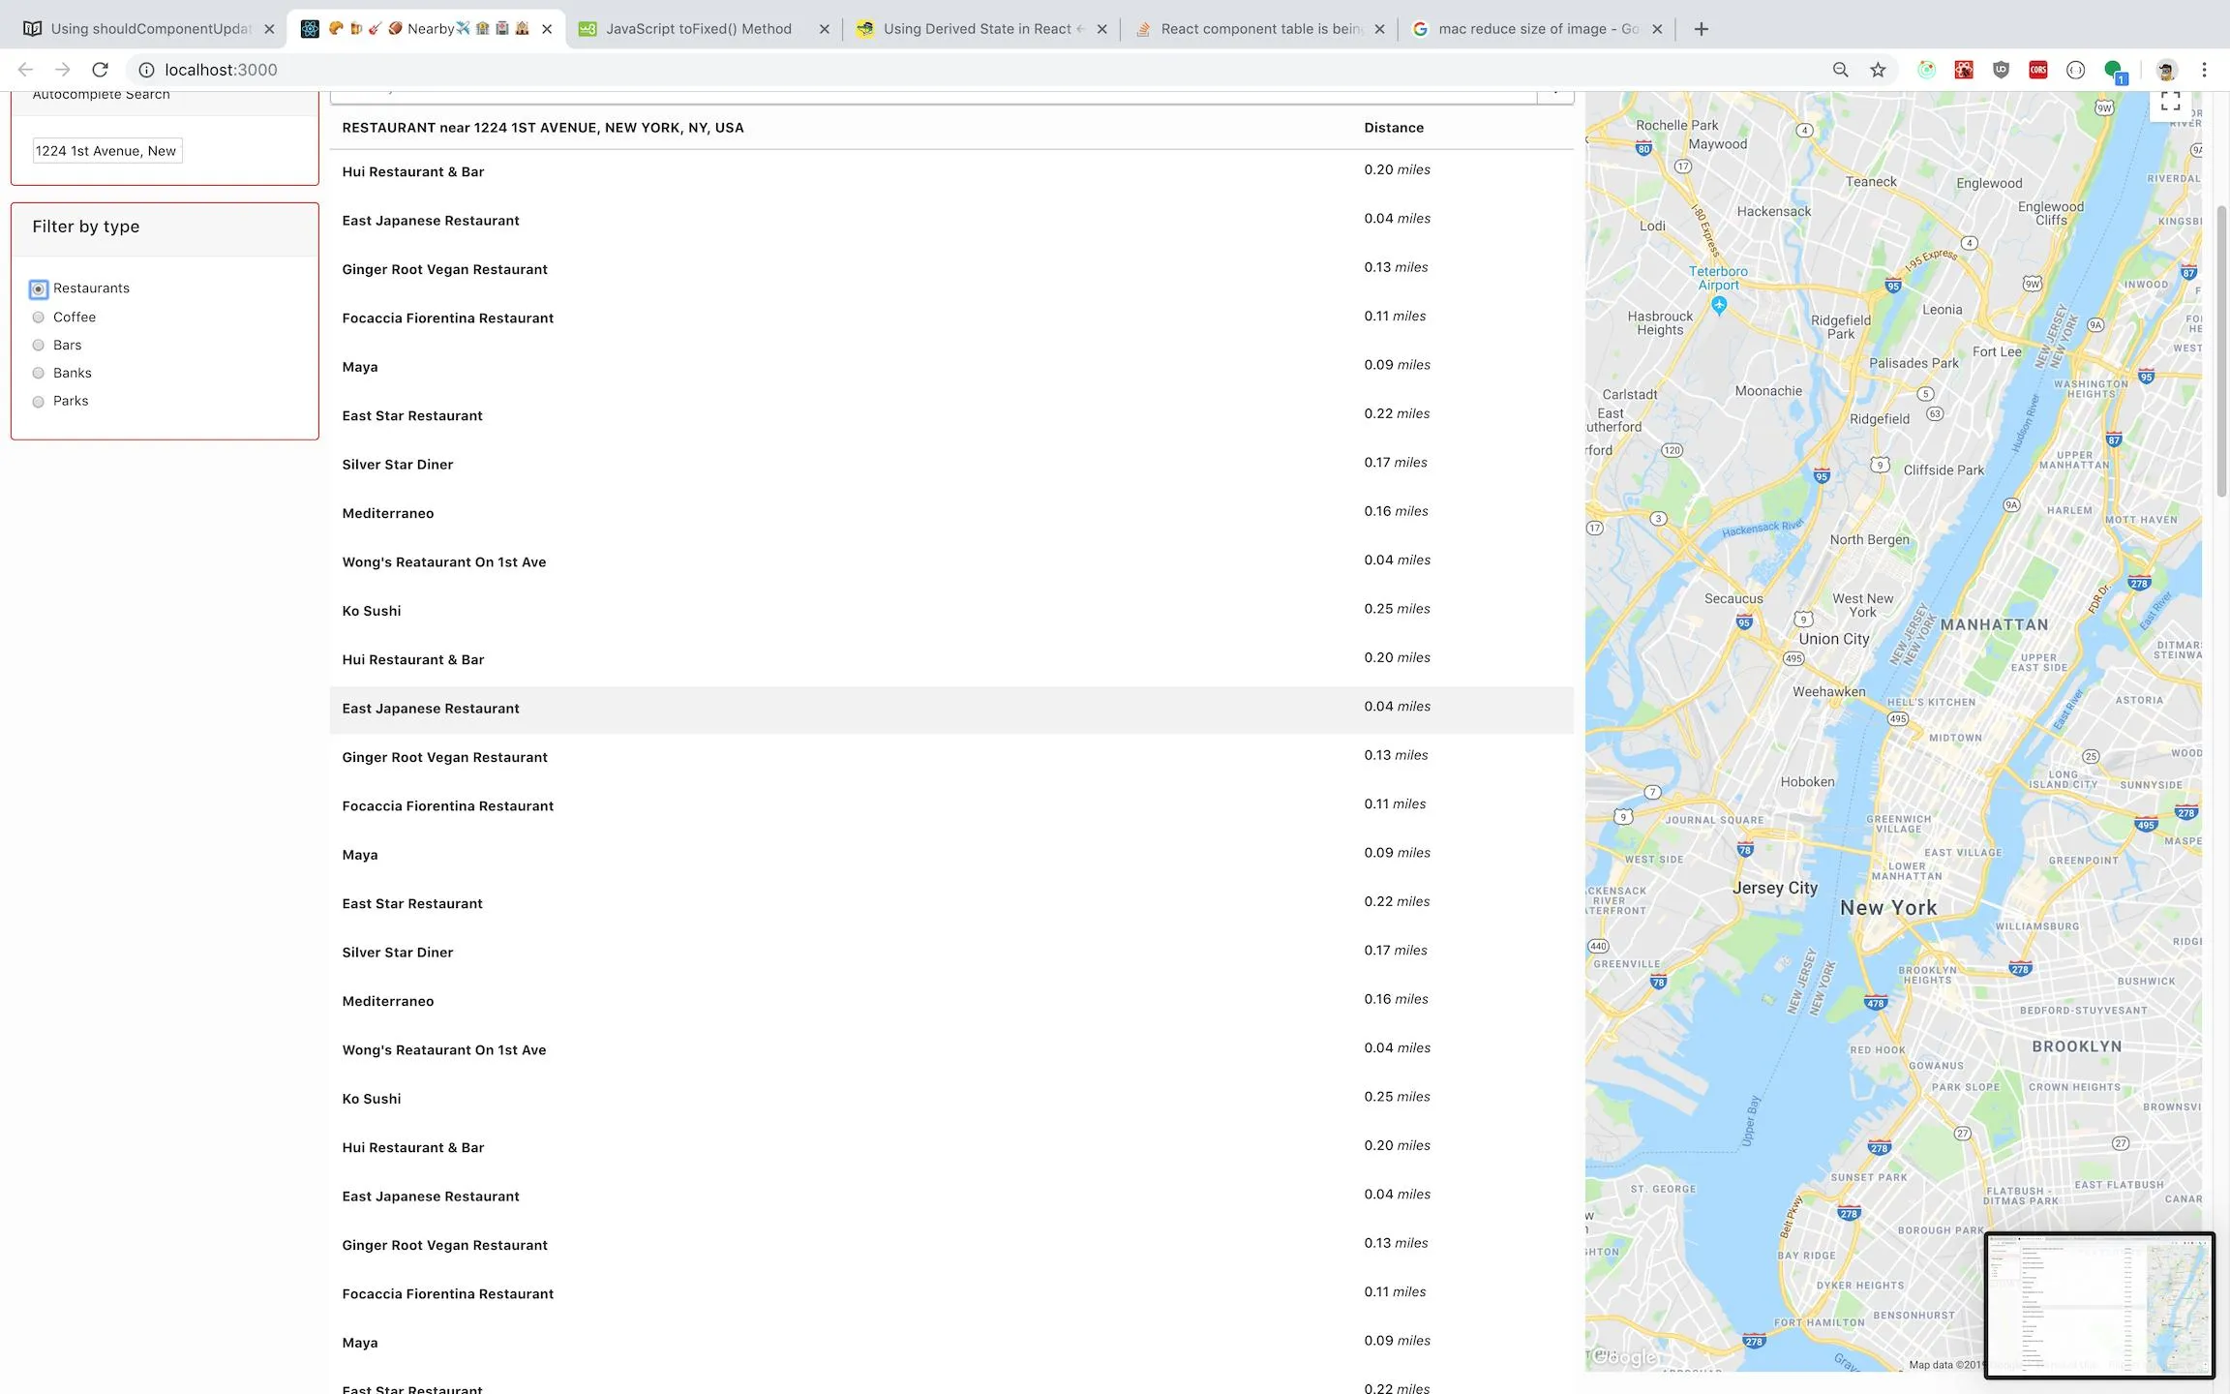The image size is (2230, 1394).
Task: Open Chrome's three-dot menu
Action: point(2204,70)
